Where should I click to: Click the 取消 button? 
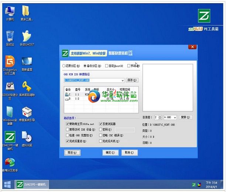(129, 153)
